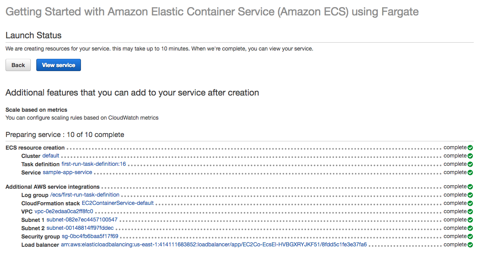Click green check icon for ECS resource creation
Image resolution: width=486 pixels, height=259 pixels.
click(x=470, y=148)
